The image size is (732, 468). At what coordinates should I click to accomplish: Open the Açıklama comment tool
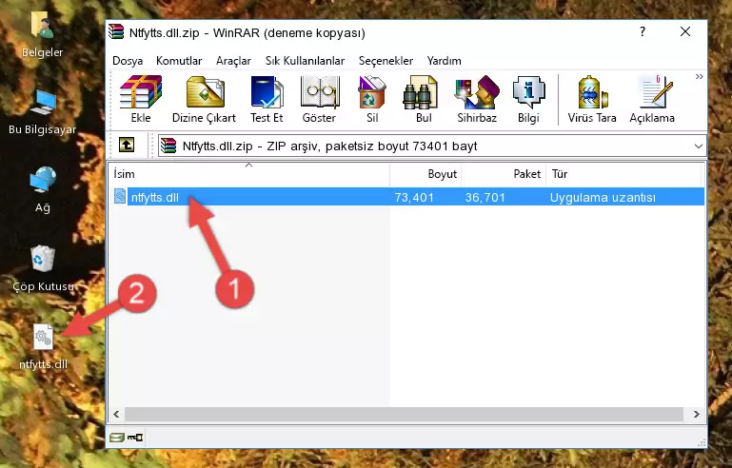click(x=652, y=99)
